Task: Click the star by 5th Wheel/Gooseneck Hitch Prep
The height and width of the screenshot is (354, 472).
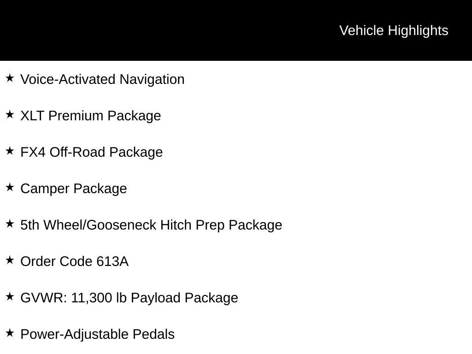Action: [10, 224]
